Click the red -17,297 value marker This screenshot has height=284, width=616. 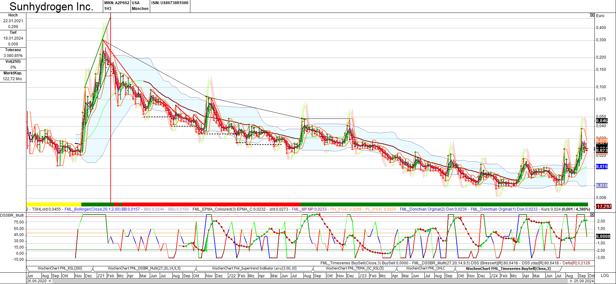click(604, 206)
